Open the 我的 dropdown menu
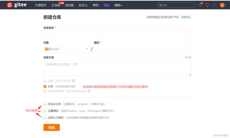 click(118, 5)
